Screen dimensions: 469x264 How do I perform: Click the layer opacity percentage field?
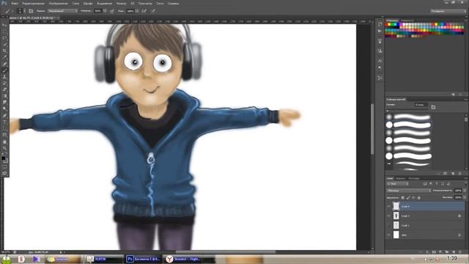[458, 191]
